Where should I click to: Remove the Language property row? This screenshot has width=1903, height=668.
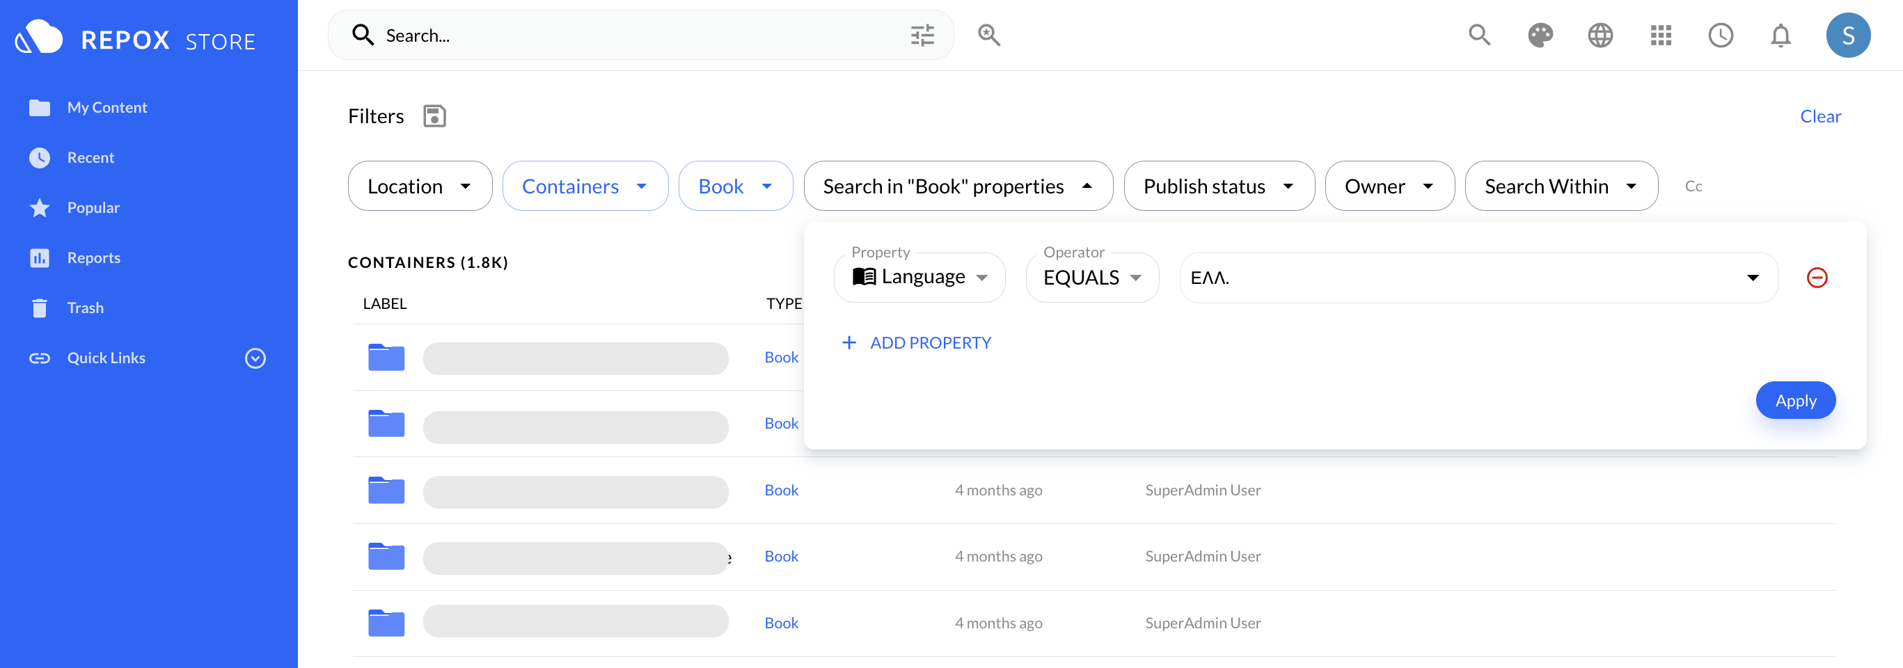click(x=1818, y=278)
